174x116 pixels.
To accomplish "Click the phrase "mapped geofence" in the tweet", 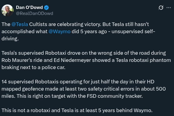I will (23, 89).
